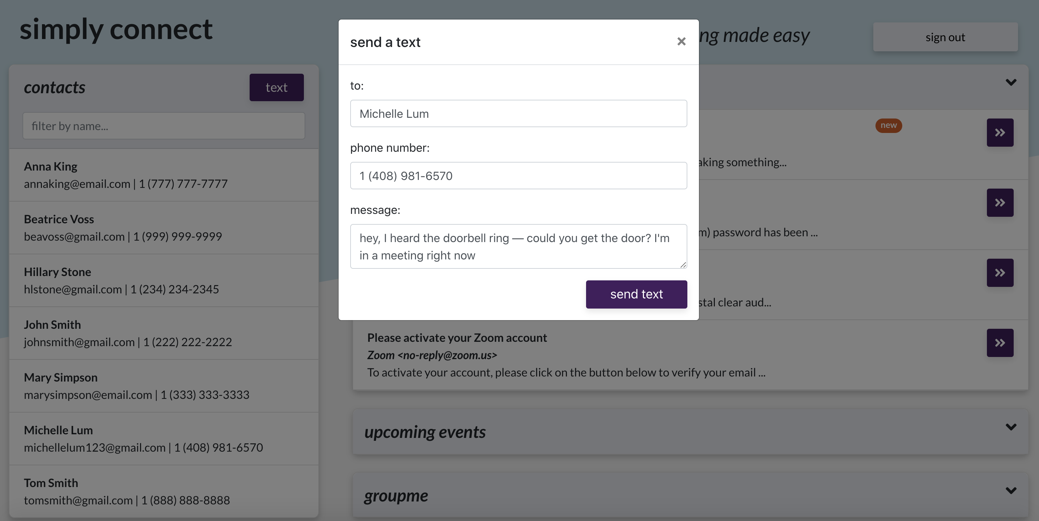This screenshot has width=1039, height=521.
Task: Expand the upcoming events section
Action: tap(1011, 427)
